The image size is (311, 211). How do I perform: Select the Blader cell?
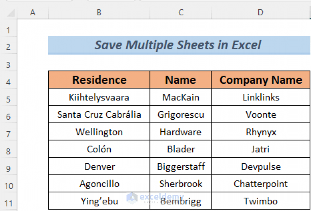(181, 149)
